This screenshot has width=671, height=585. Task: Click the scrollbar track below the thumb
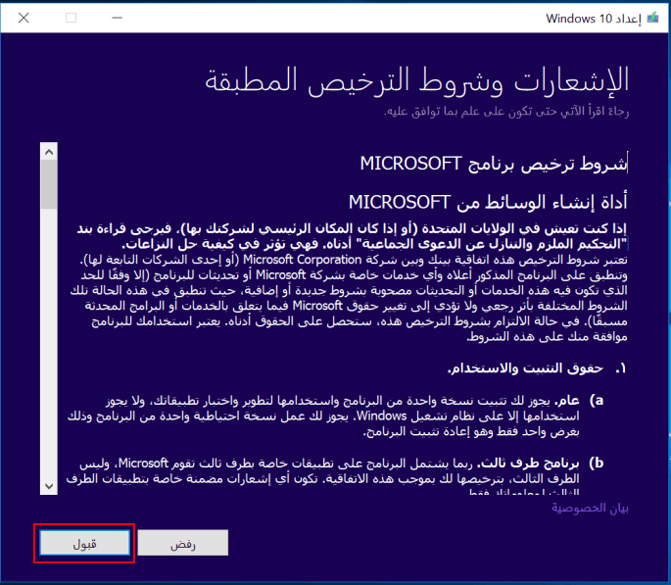[49, 342]
